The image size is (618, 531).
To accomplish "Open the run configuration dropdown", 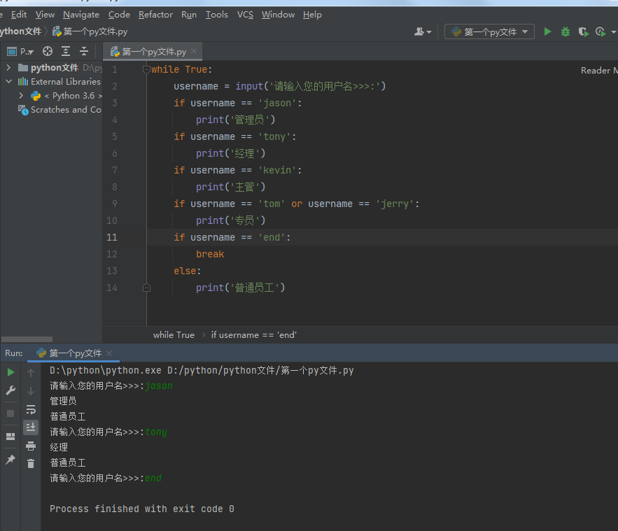I will pos(490,31).
